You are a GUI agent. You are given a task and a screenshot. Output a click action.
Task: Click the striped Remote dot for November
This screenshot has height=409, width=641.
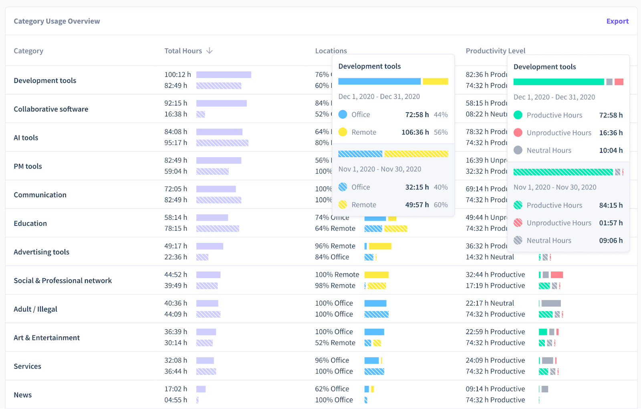tap(343, 204)
